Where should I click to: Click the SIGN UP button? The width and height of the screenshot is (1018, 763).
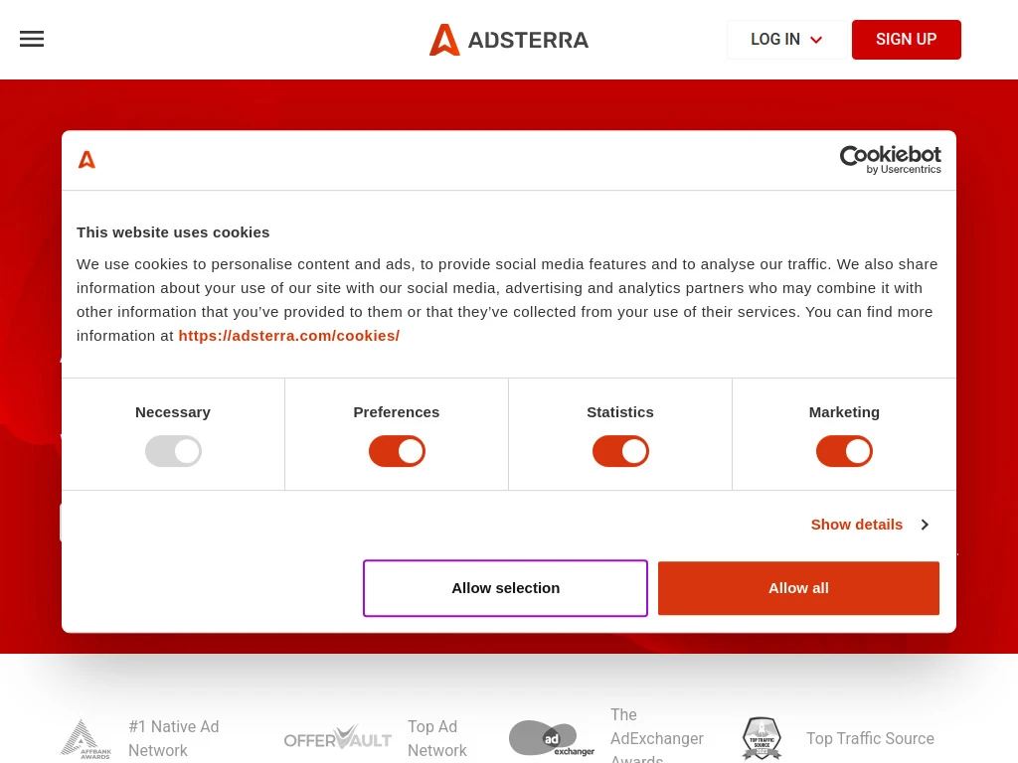(906, 40)
